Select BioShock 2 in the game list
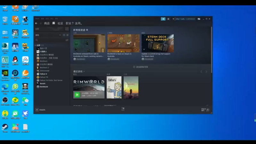This screenshot has width=256, height=144. click(44, 68)
